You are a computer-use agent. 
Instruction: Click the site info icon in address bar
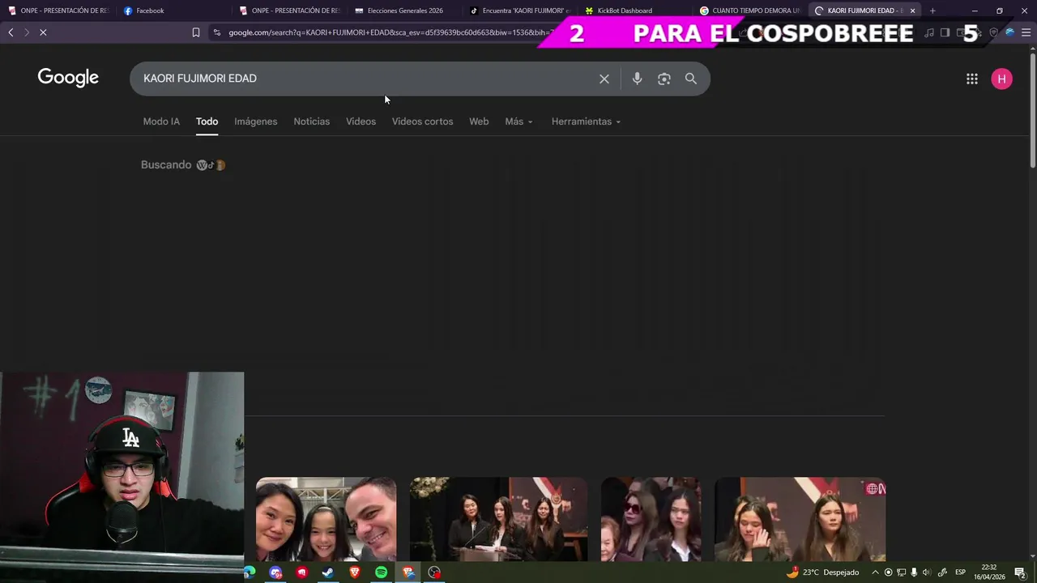click(216, 32)
